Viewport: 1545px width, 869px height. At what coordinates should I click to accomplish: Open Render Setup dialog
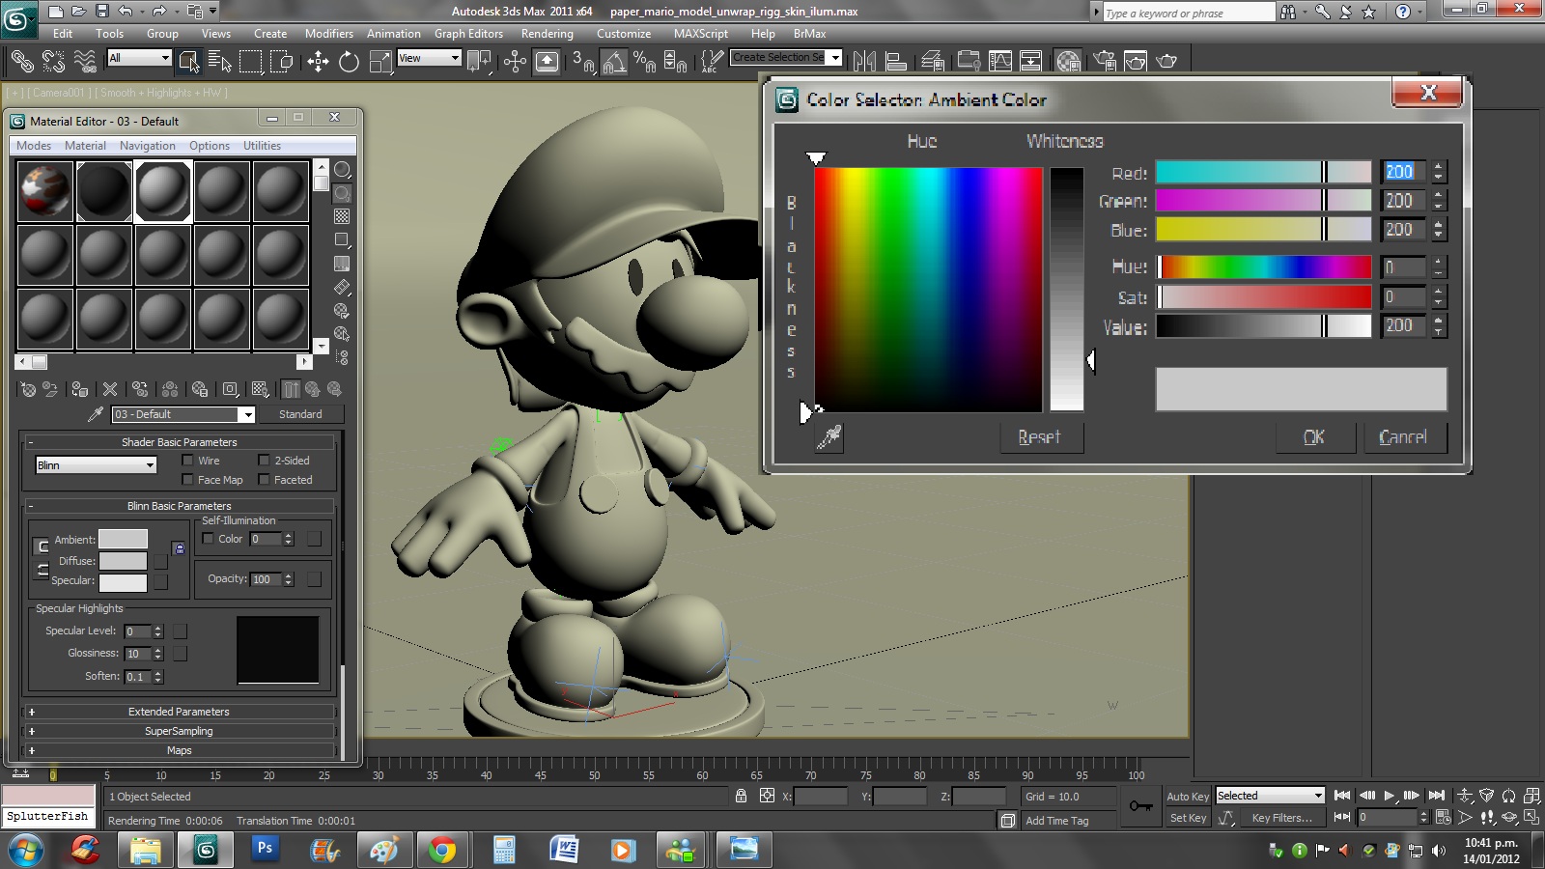pyautogui.click(x=1105, y=62)
